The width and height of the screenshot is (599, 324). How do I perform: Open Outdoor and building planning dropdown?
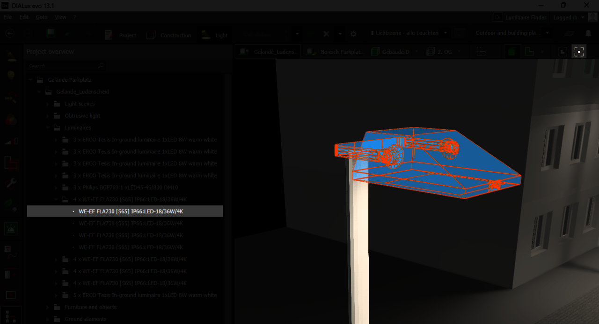pyautogui.click(x=511, y=33)
